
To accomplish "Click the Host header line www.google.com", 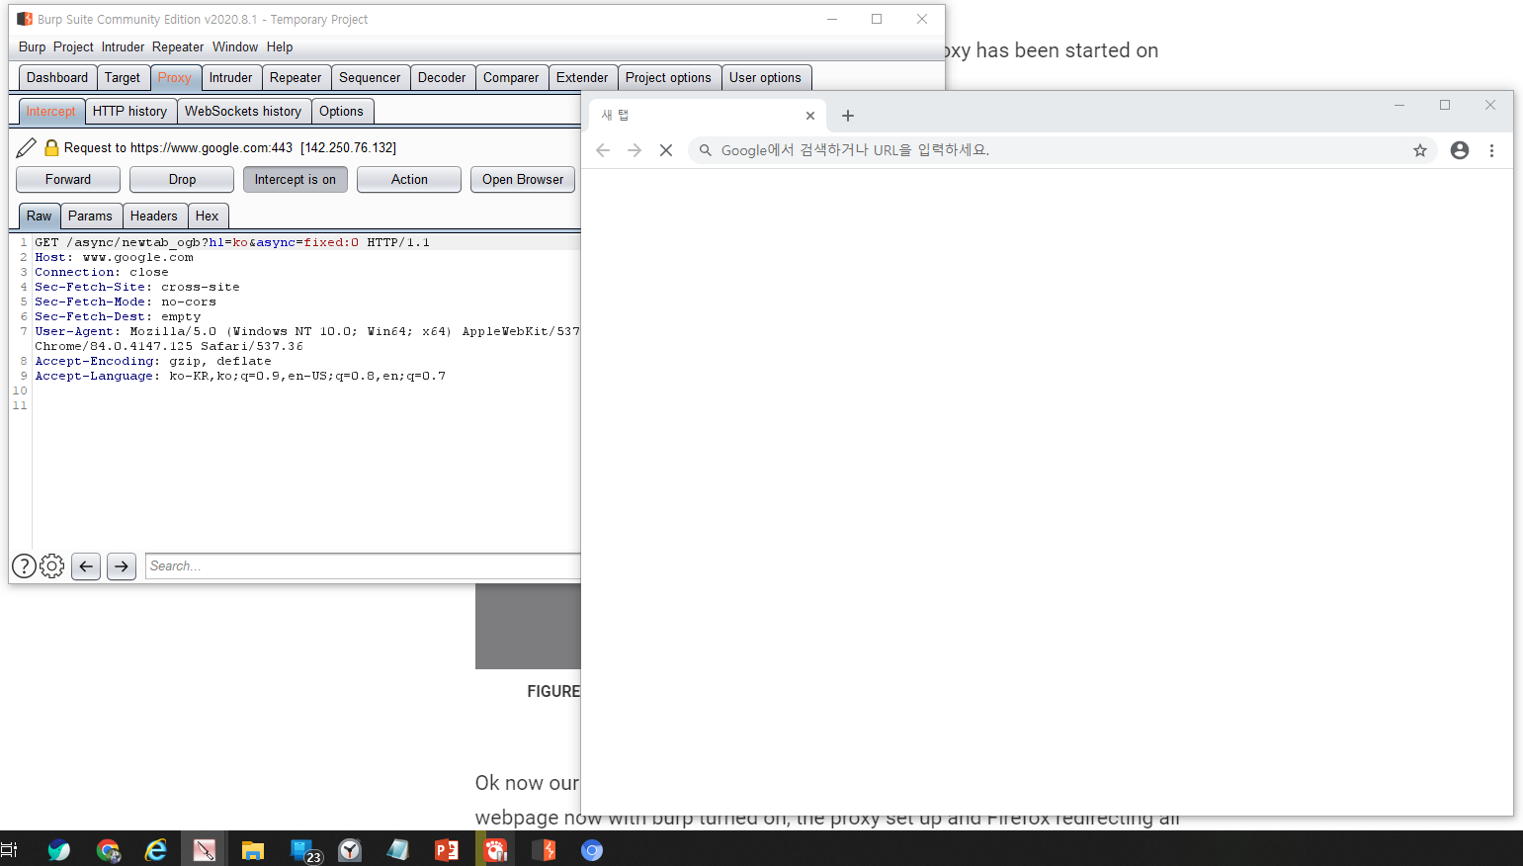I will coord(114,257).
